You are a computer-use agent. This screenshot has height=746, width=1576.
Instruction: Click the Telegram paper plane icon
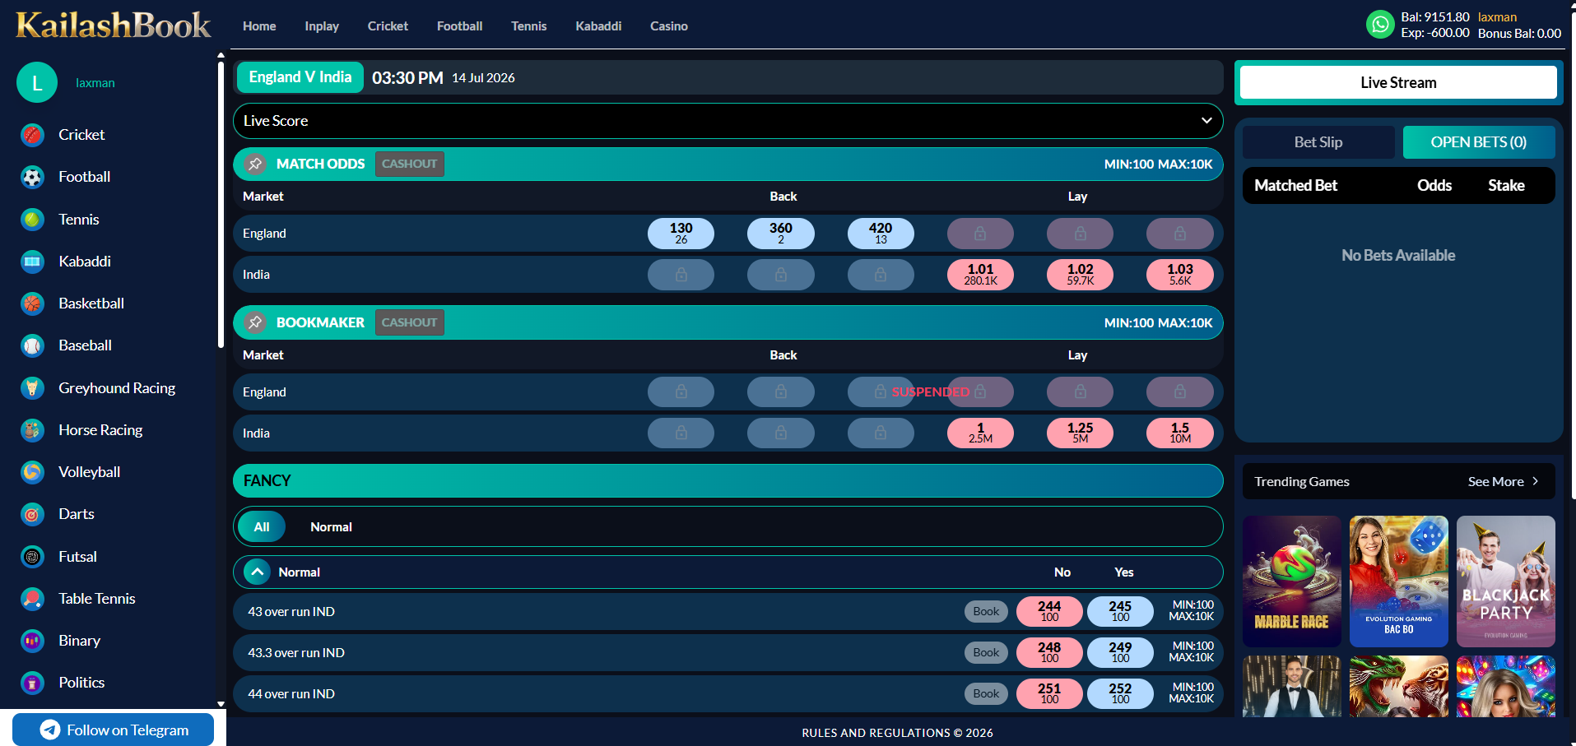(50, 730)
